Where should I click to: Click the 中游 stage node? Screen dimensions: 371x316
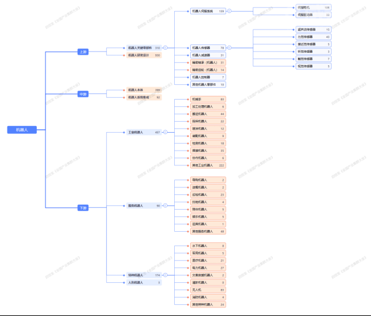(x=83, y=94)
